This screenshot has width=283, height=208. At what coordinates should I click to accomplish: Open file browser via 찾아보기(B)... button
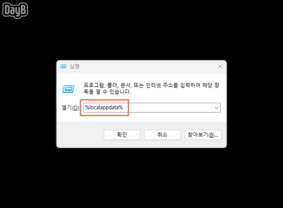[x=203, y=135]
